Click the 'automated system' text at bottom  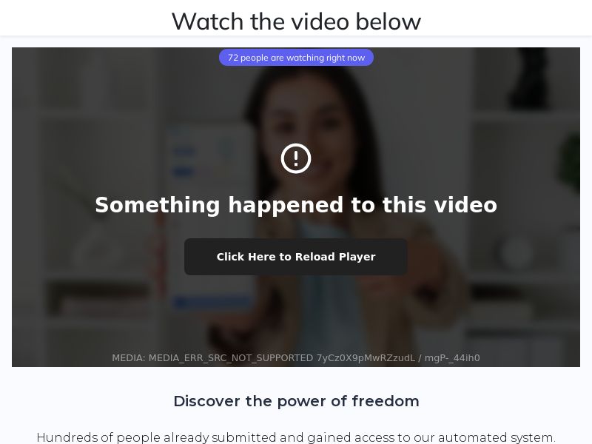tap(497, 437)
